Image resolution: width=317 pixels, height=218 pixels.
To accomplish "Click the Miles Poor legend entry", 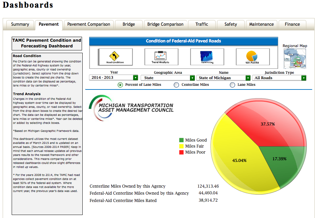I will [195, 152].
